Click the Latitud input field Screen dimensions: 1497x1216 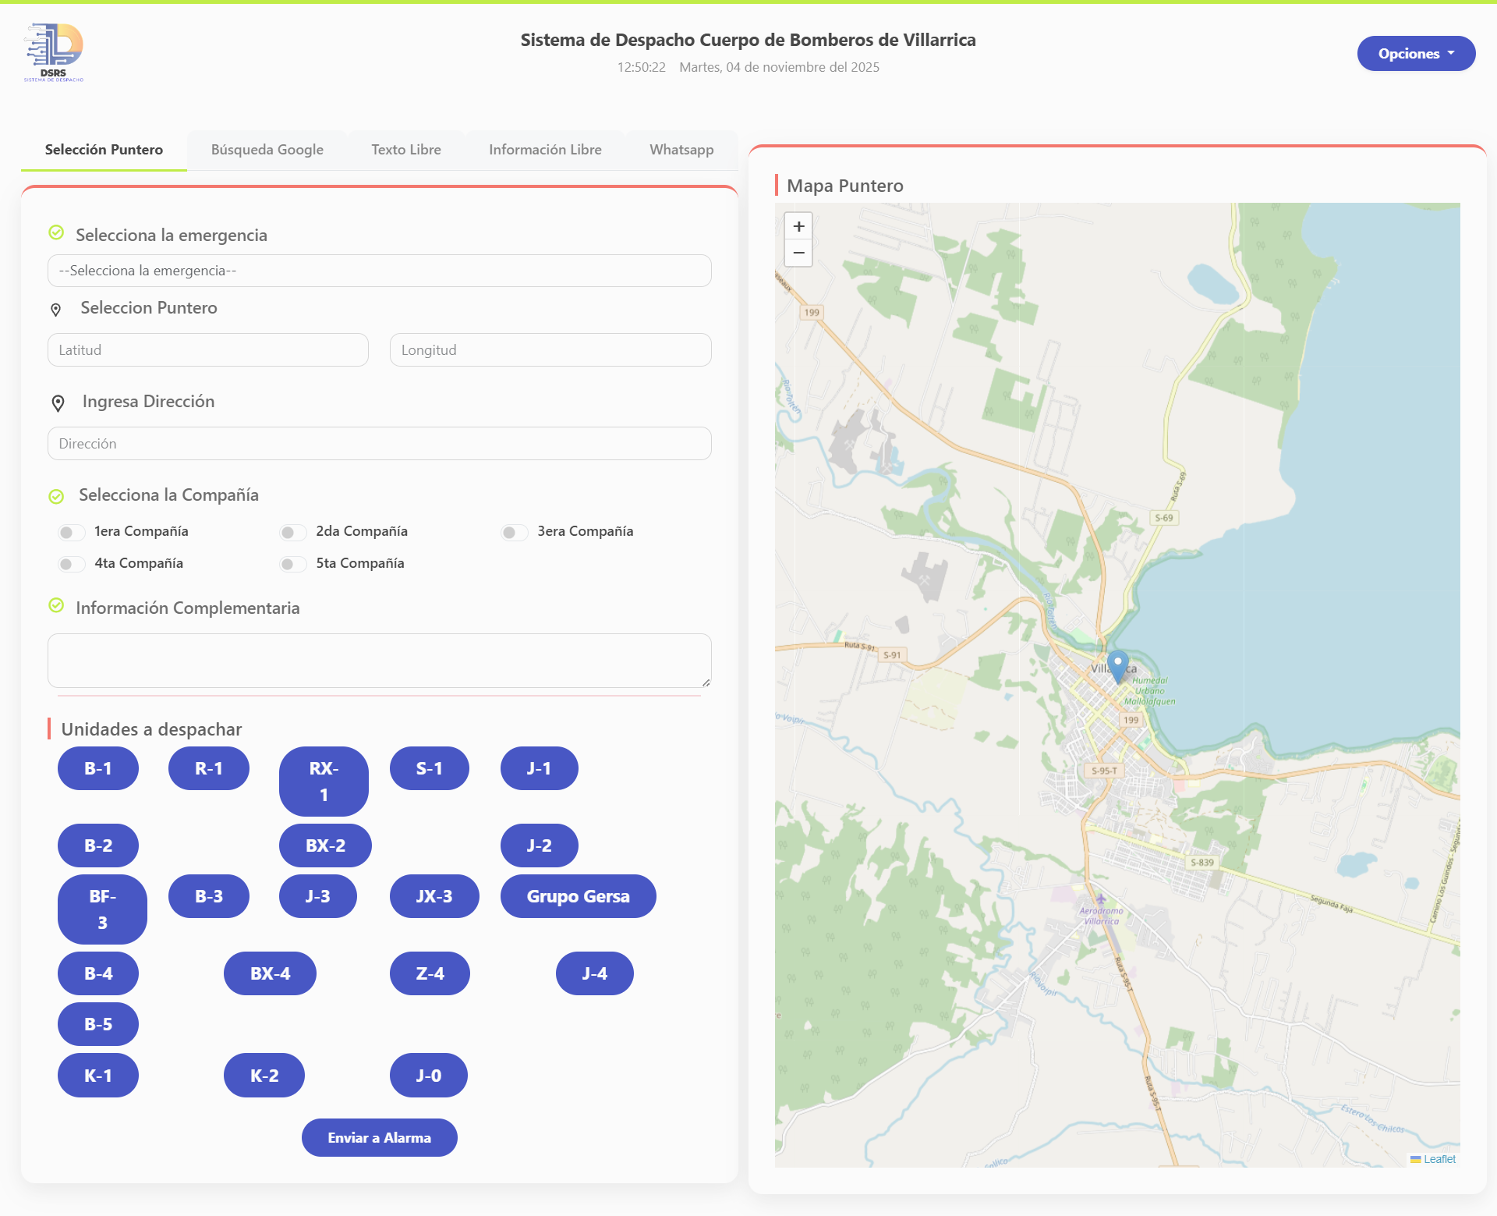(x=207, y=350)
